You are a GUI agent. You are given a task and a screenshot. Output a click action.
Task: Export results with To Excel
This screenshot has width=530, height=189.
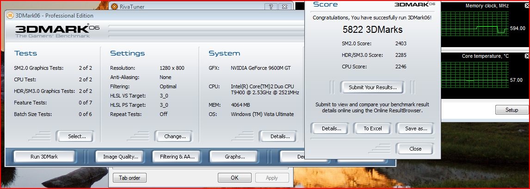point(372,128)
